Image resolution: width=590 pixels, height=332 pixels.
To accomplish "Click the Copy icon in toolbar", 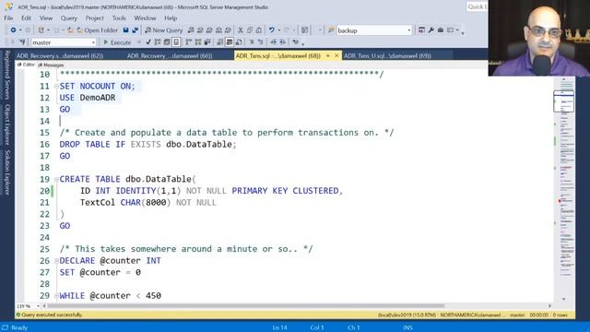I will (250, 30).
